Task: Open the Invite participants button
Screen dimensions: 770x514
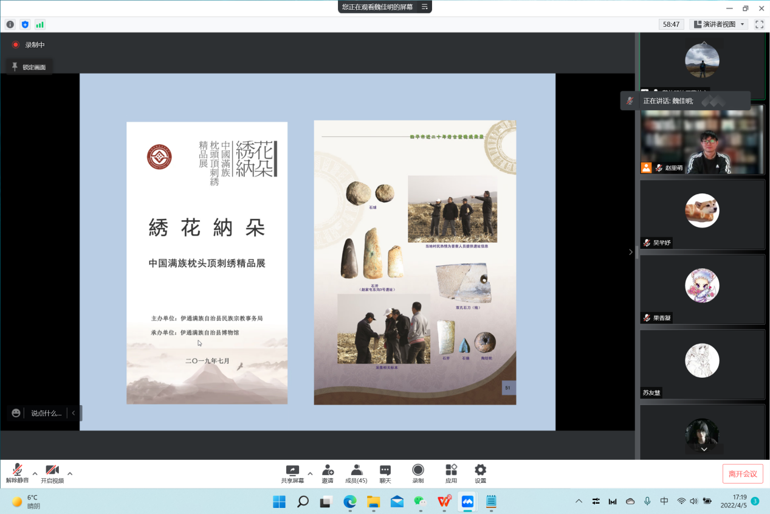Action: coord(328,474)
